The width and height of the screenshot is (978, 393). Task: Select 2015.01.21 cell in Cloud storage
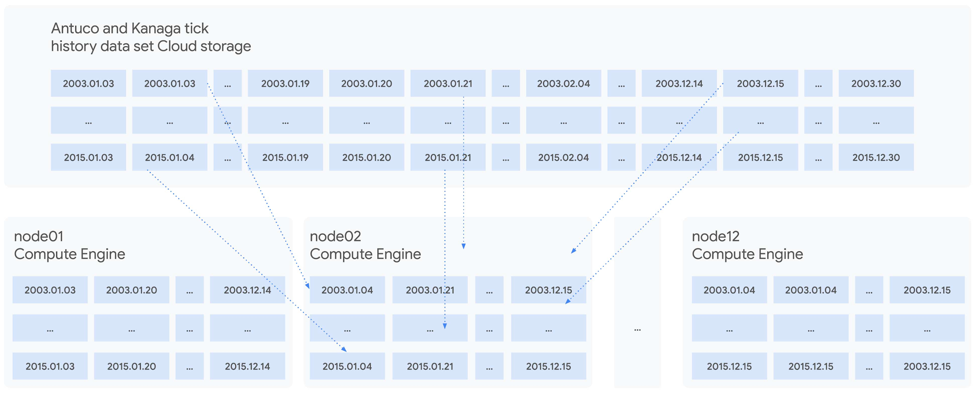click(448, 157)
